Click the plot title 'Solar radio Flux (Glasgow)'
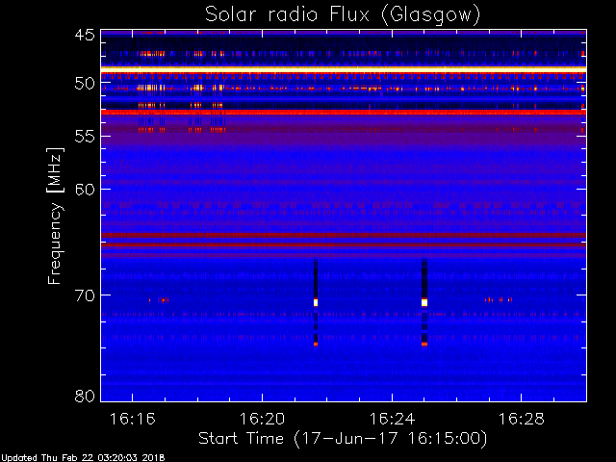Viewport: 616px width, 462px height. coord(343,15)
